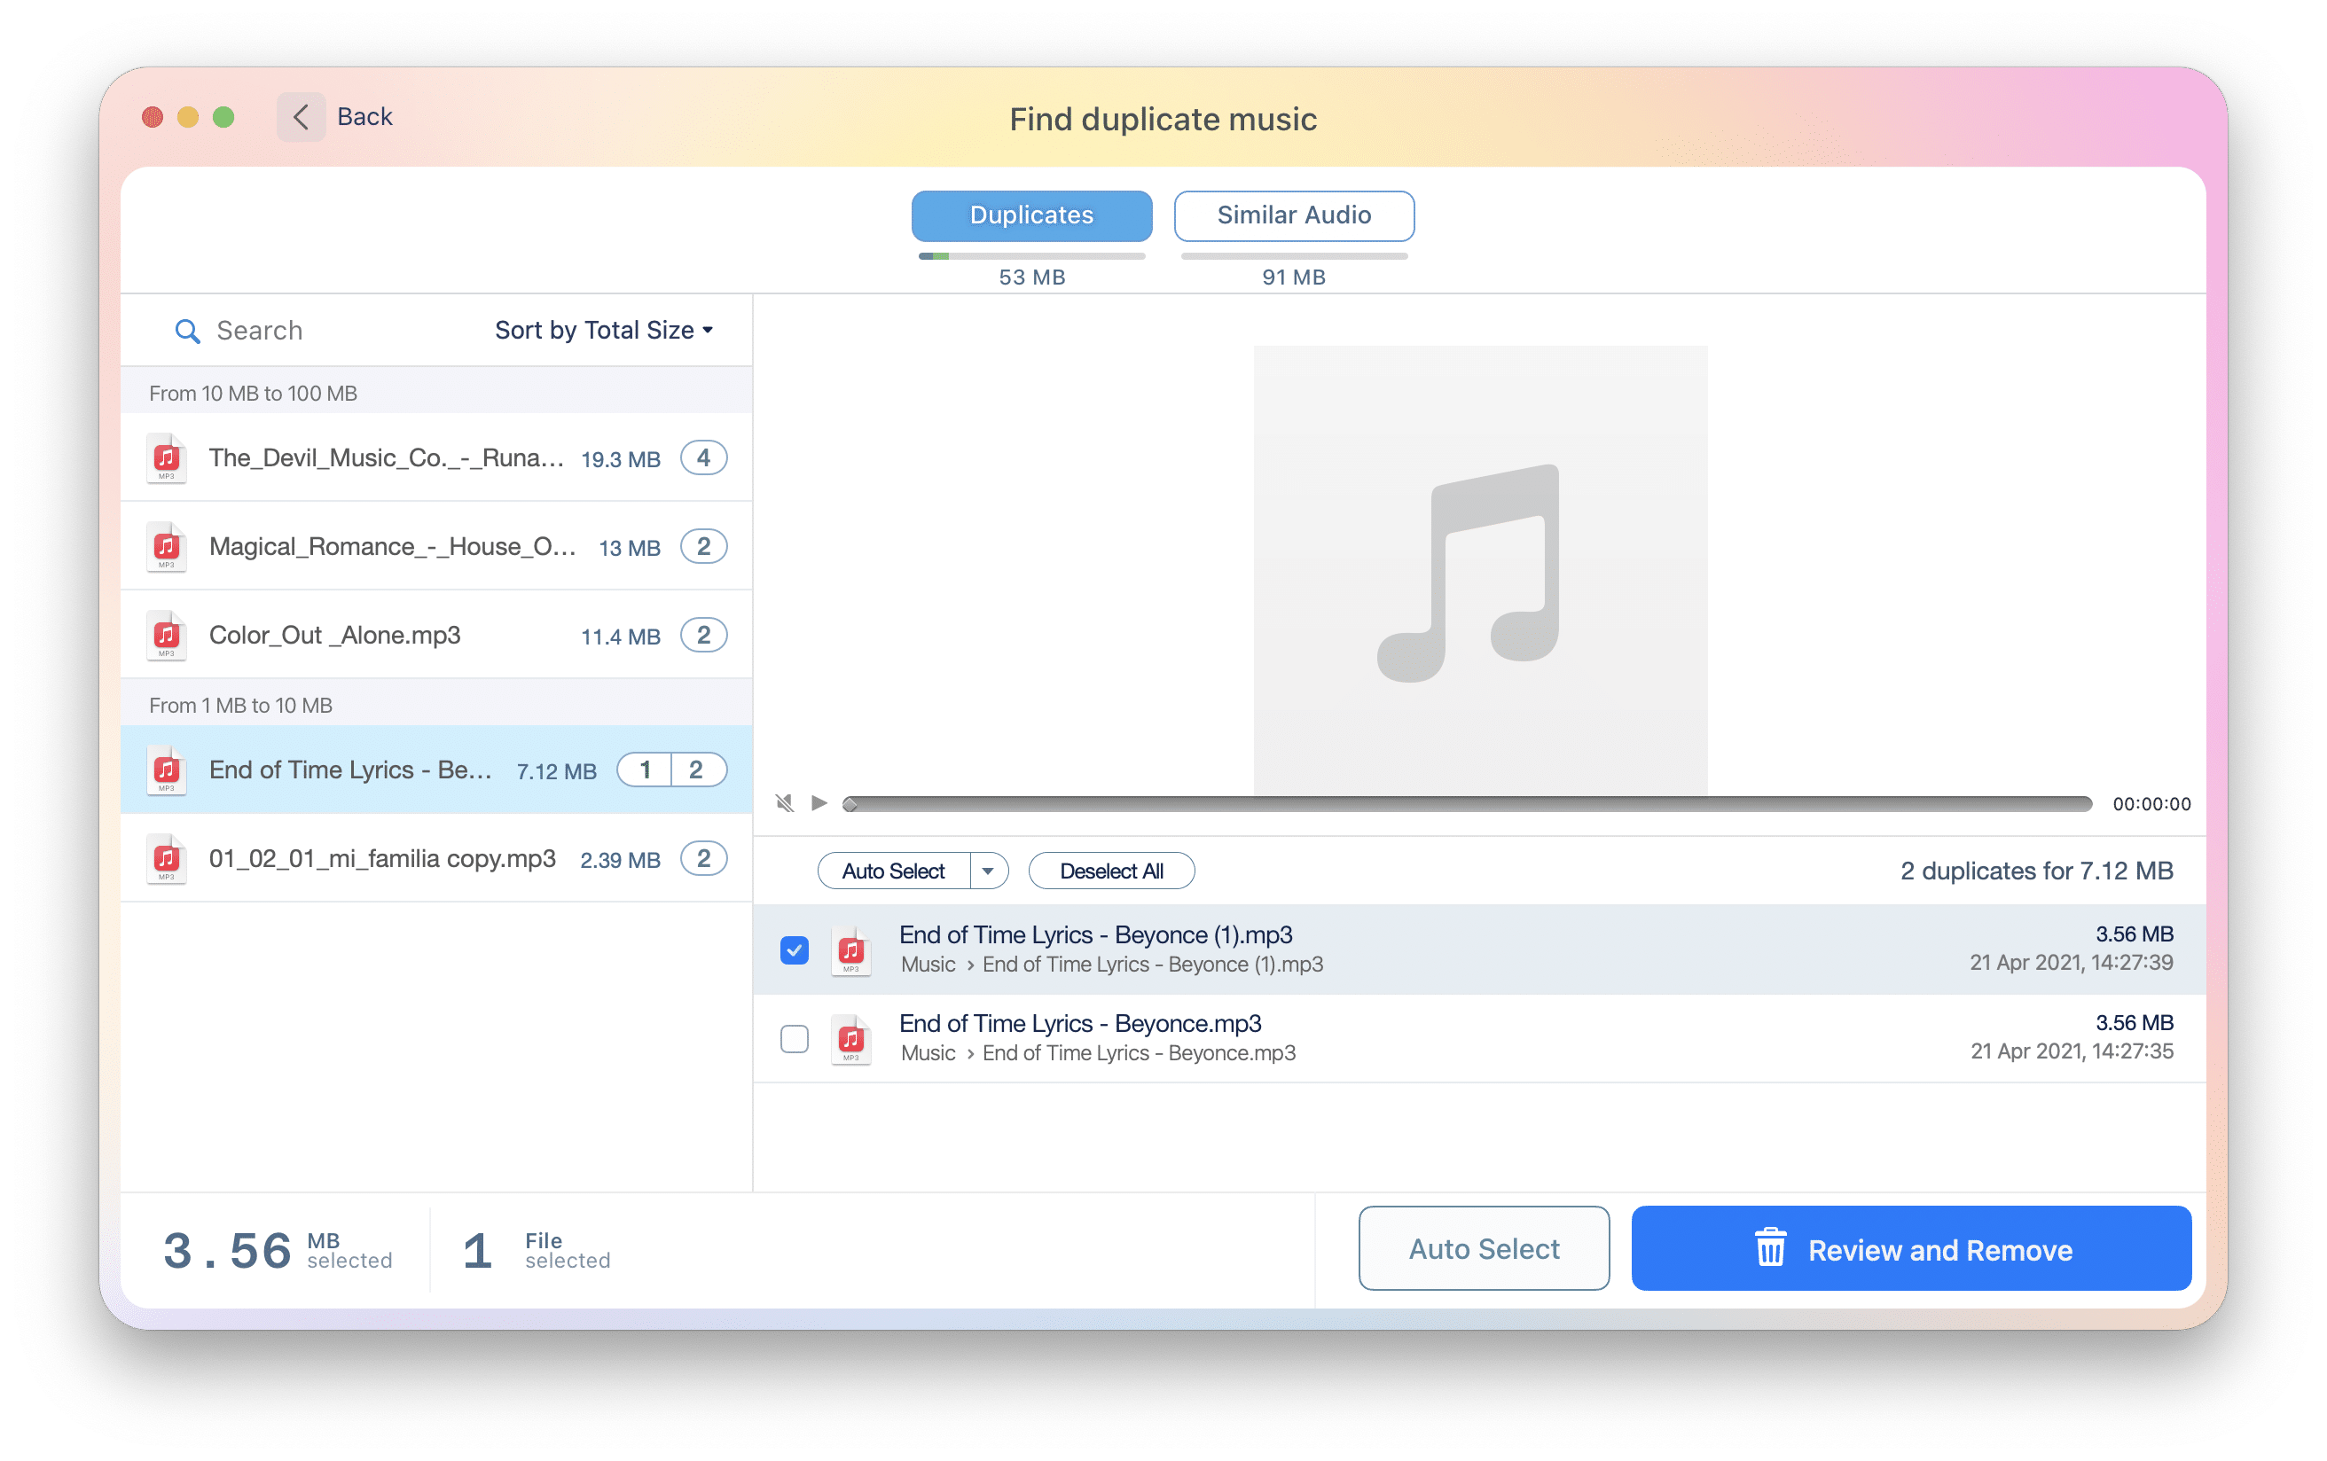Click the Duplicates 53 MB progress bar
The width and height of the screenshot is (2327, 1461).
(1031, 256)
